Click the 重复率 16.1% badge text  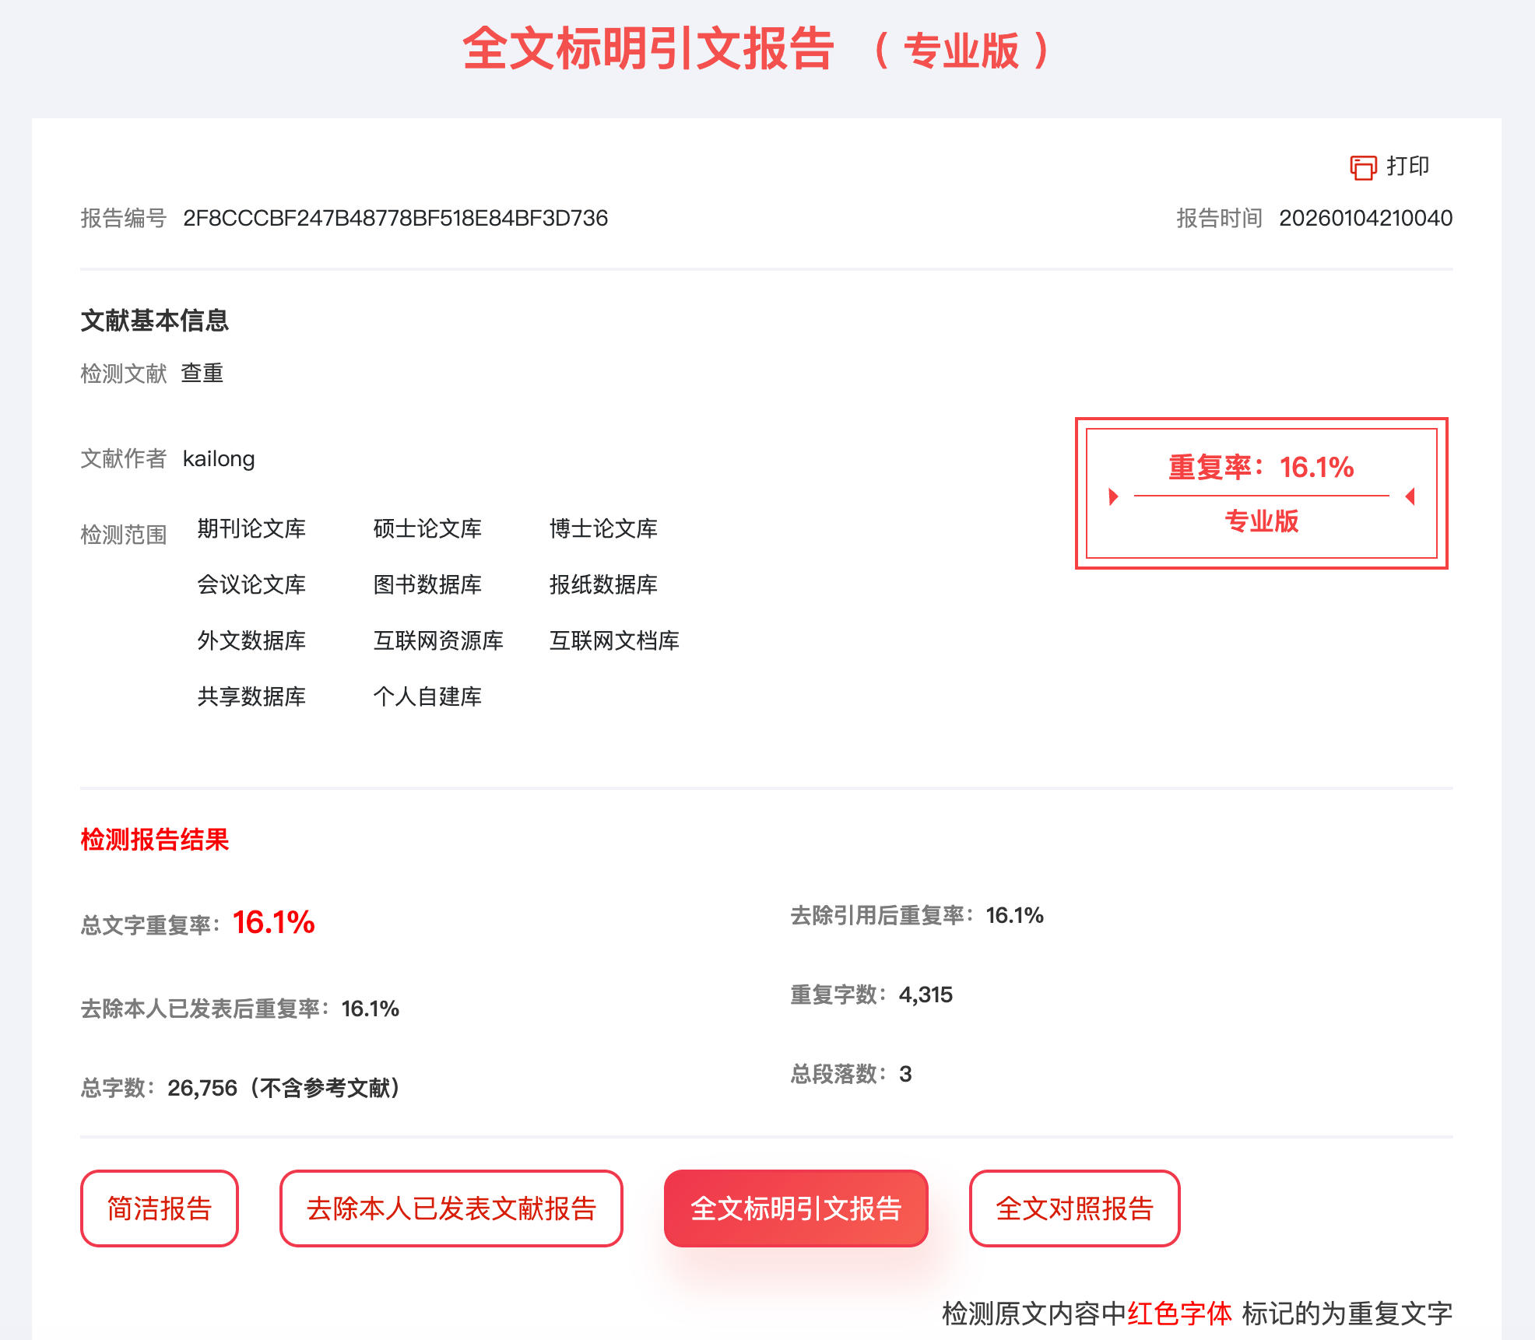(x=1261, y=467)
